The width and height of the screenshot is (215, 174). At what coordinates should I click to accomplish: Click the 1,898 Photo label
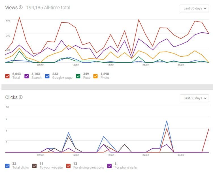(x=105, y=76)
